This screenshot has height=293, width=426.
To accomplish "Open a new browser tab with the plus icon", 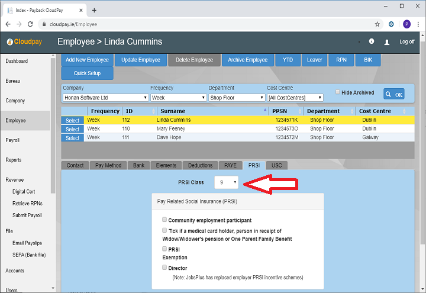I will 94,10.
